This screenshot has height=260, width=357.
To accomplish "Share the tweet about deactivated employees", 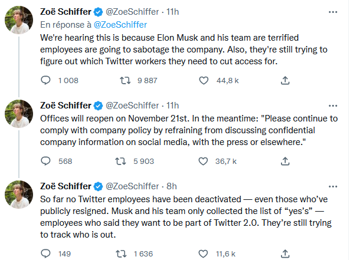I will point(285,254).
